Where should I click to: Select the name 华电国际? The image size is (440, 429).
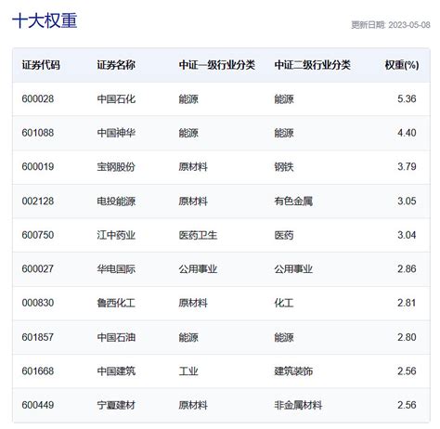pyautogui.click(x=116, y=268)
